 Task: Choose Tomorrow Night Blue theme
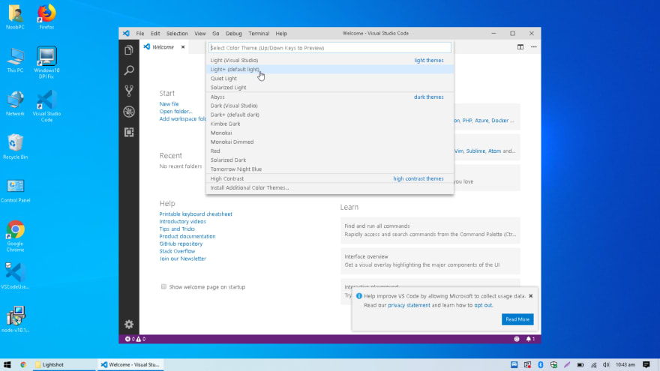(329, 169)
